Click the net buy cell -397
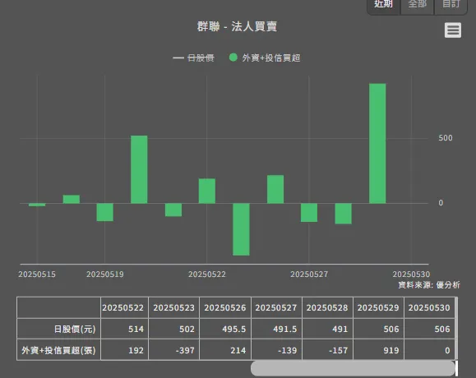Viewport: 476px width, 378px height. tap(173, 350)
